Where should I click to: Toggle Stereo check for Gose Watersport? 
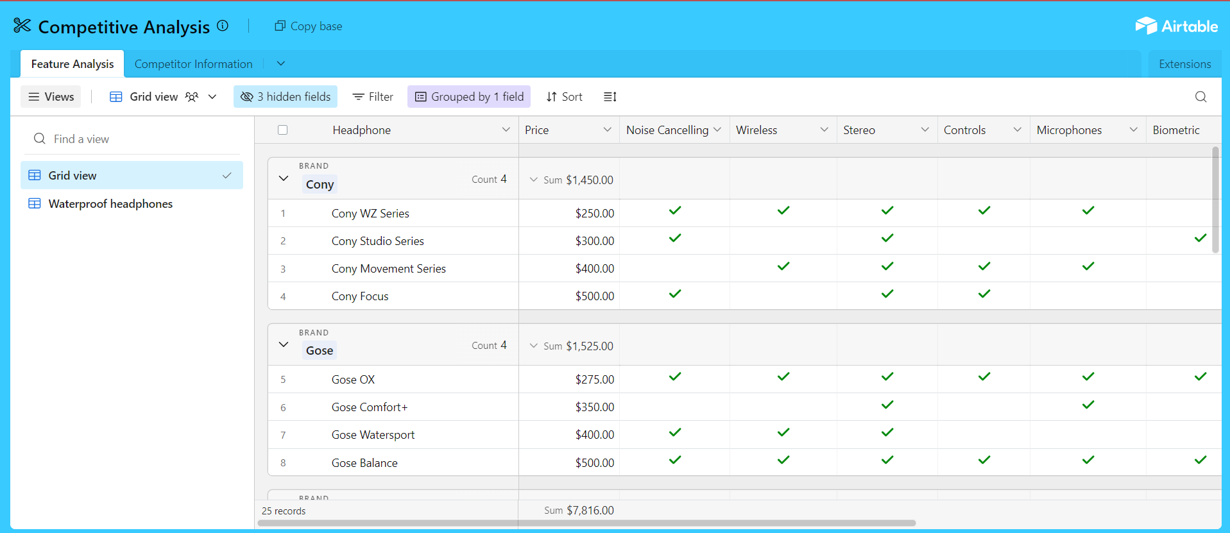[x=887, y=432]
